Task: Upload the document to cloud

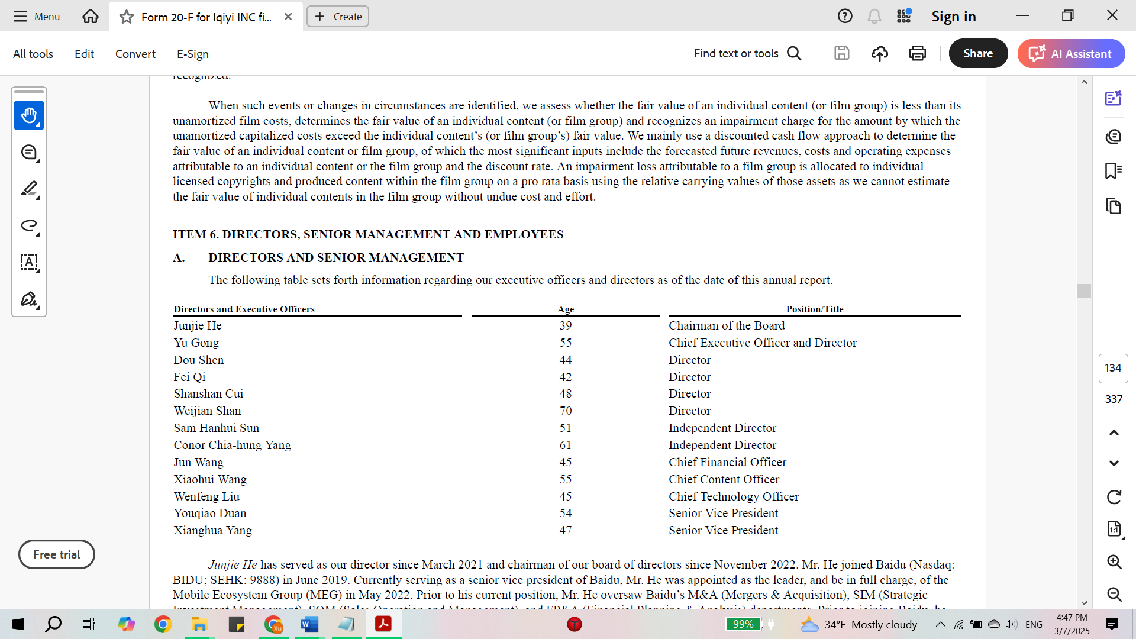Action: click(880, 53)
